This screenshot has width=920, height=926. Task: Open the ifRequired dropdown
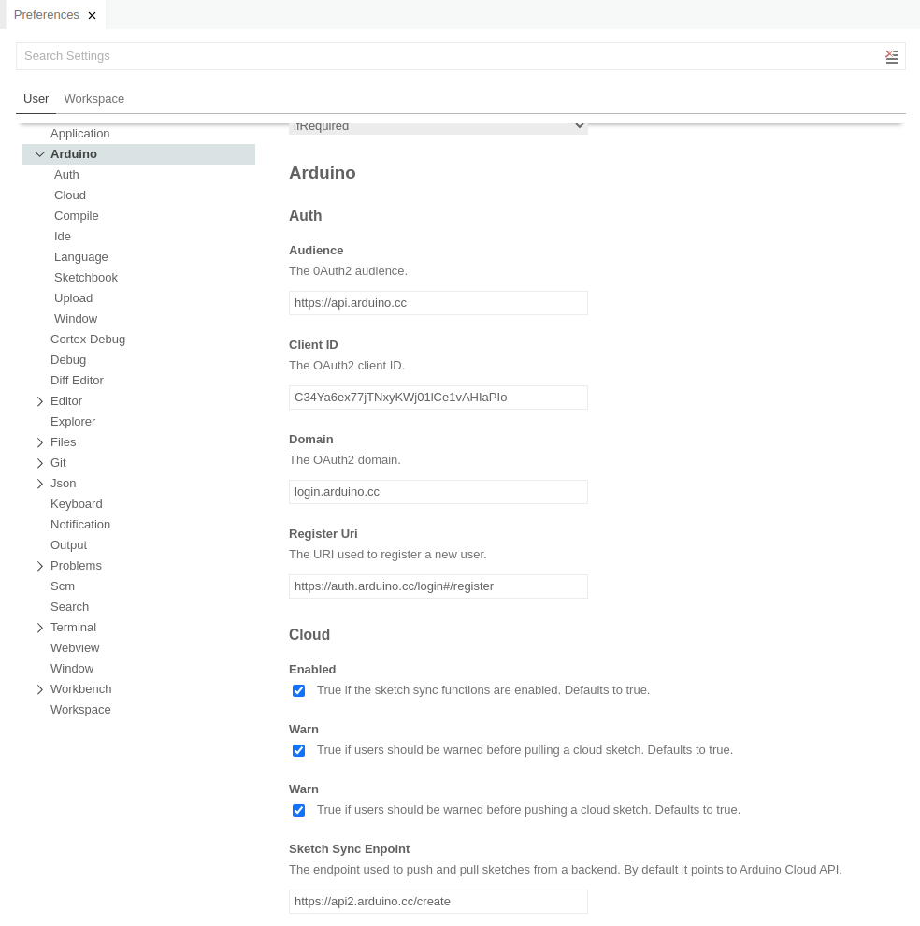[438, 126]
